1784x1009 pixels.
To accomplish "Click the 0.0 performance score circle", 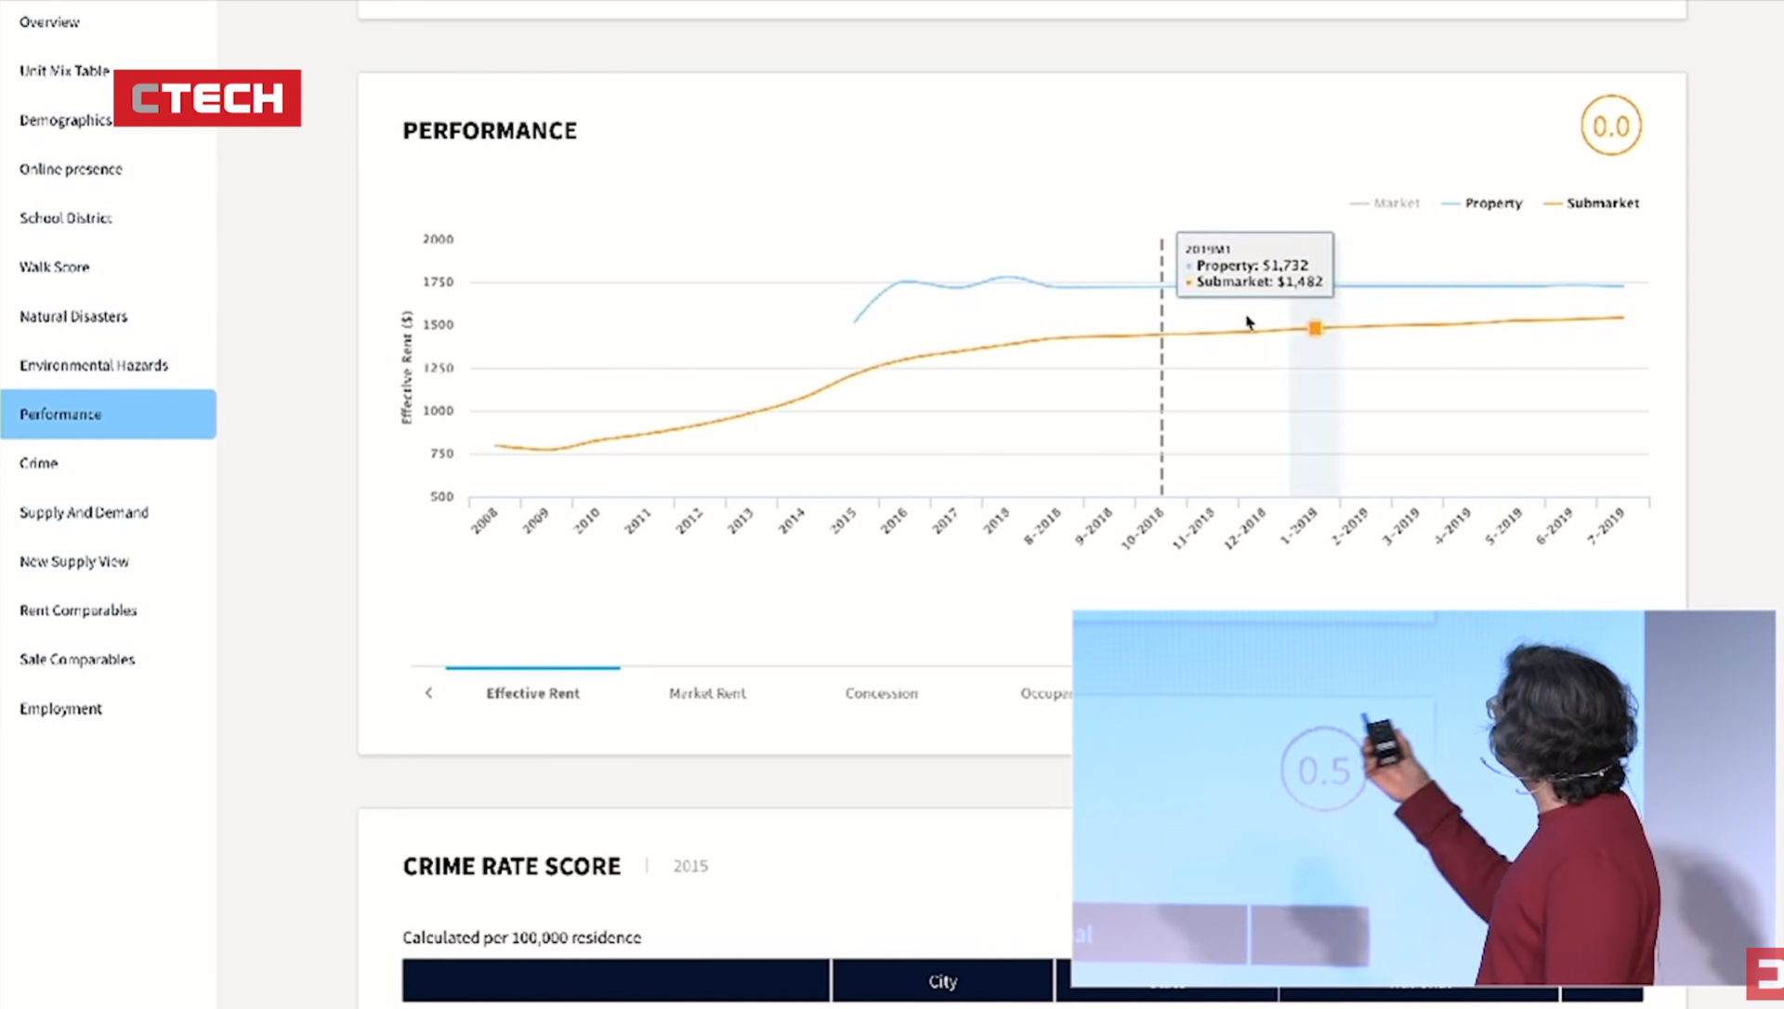I will (x=1610, y=126).
